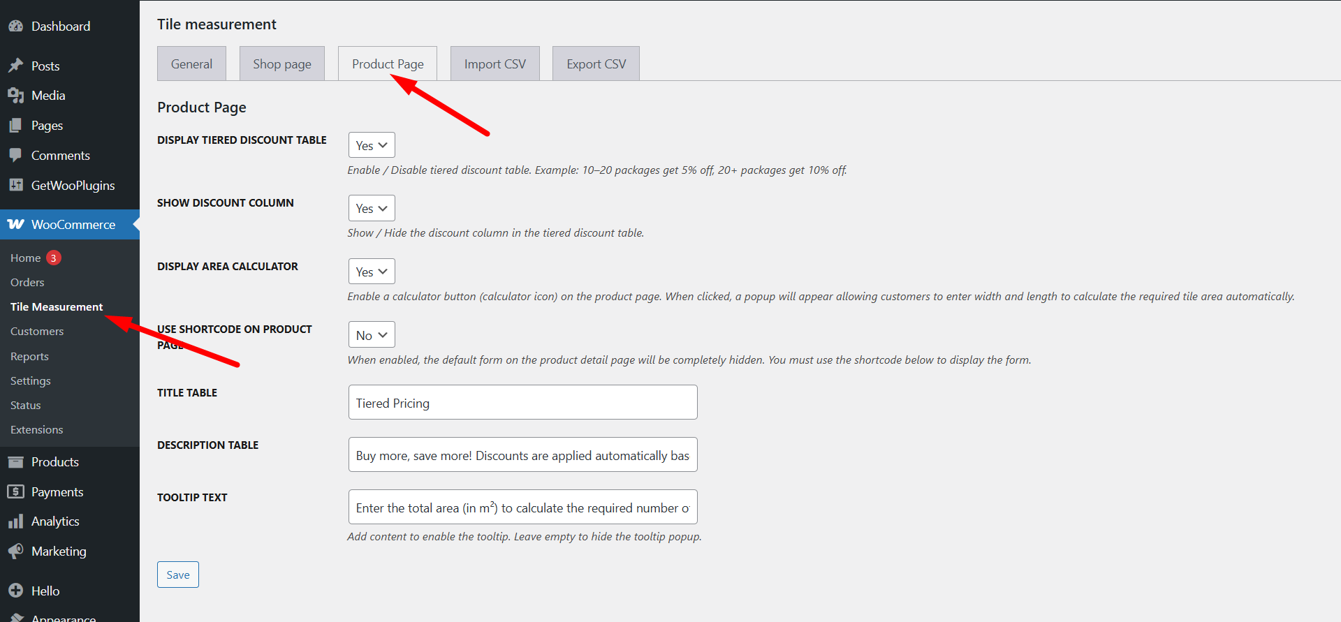The image size is (1341, 622).
Task: Open Media via its sidebar icon
Action: coord(15,96)
